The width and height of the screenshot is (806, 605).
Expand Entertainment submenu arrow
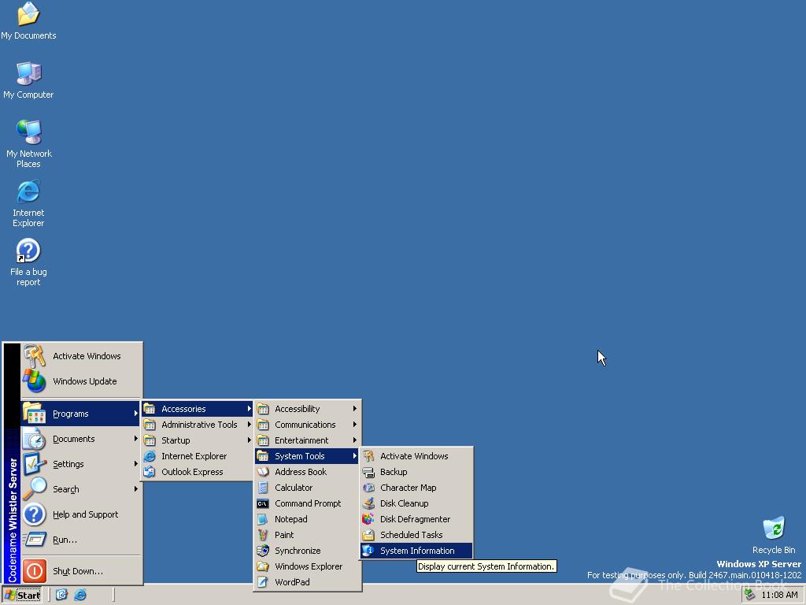355,440
